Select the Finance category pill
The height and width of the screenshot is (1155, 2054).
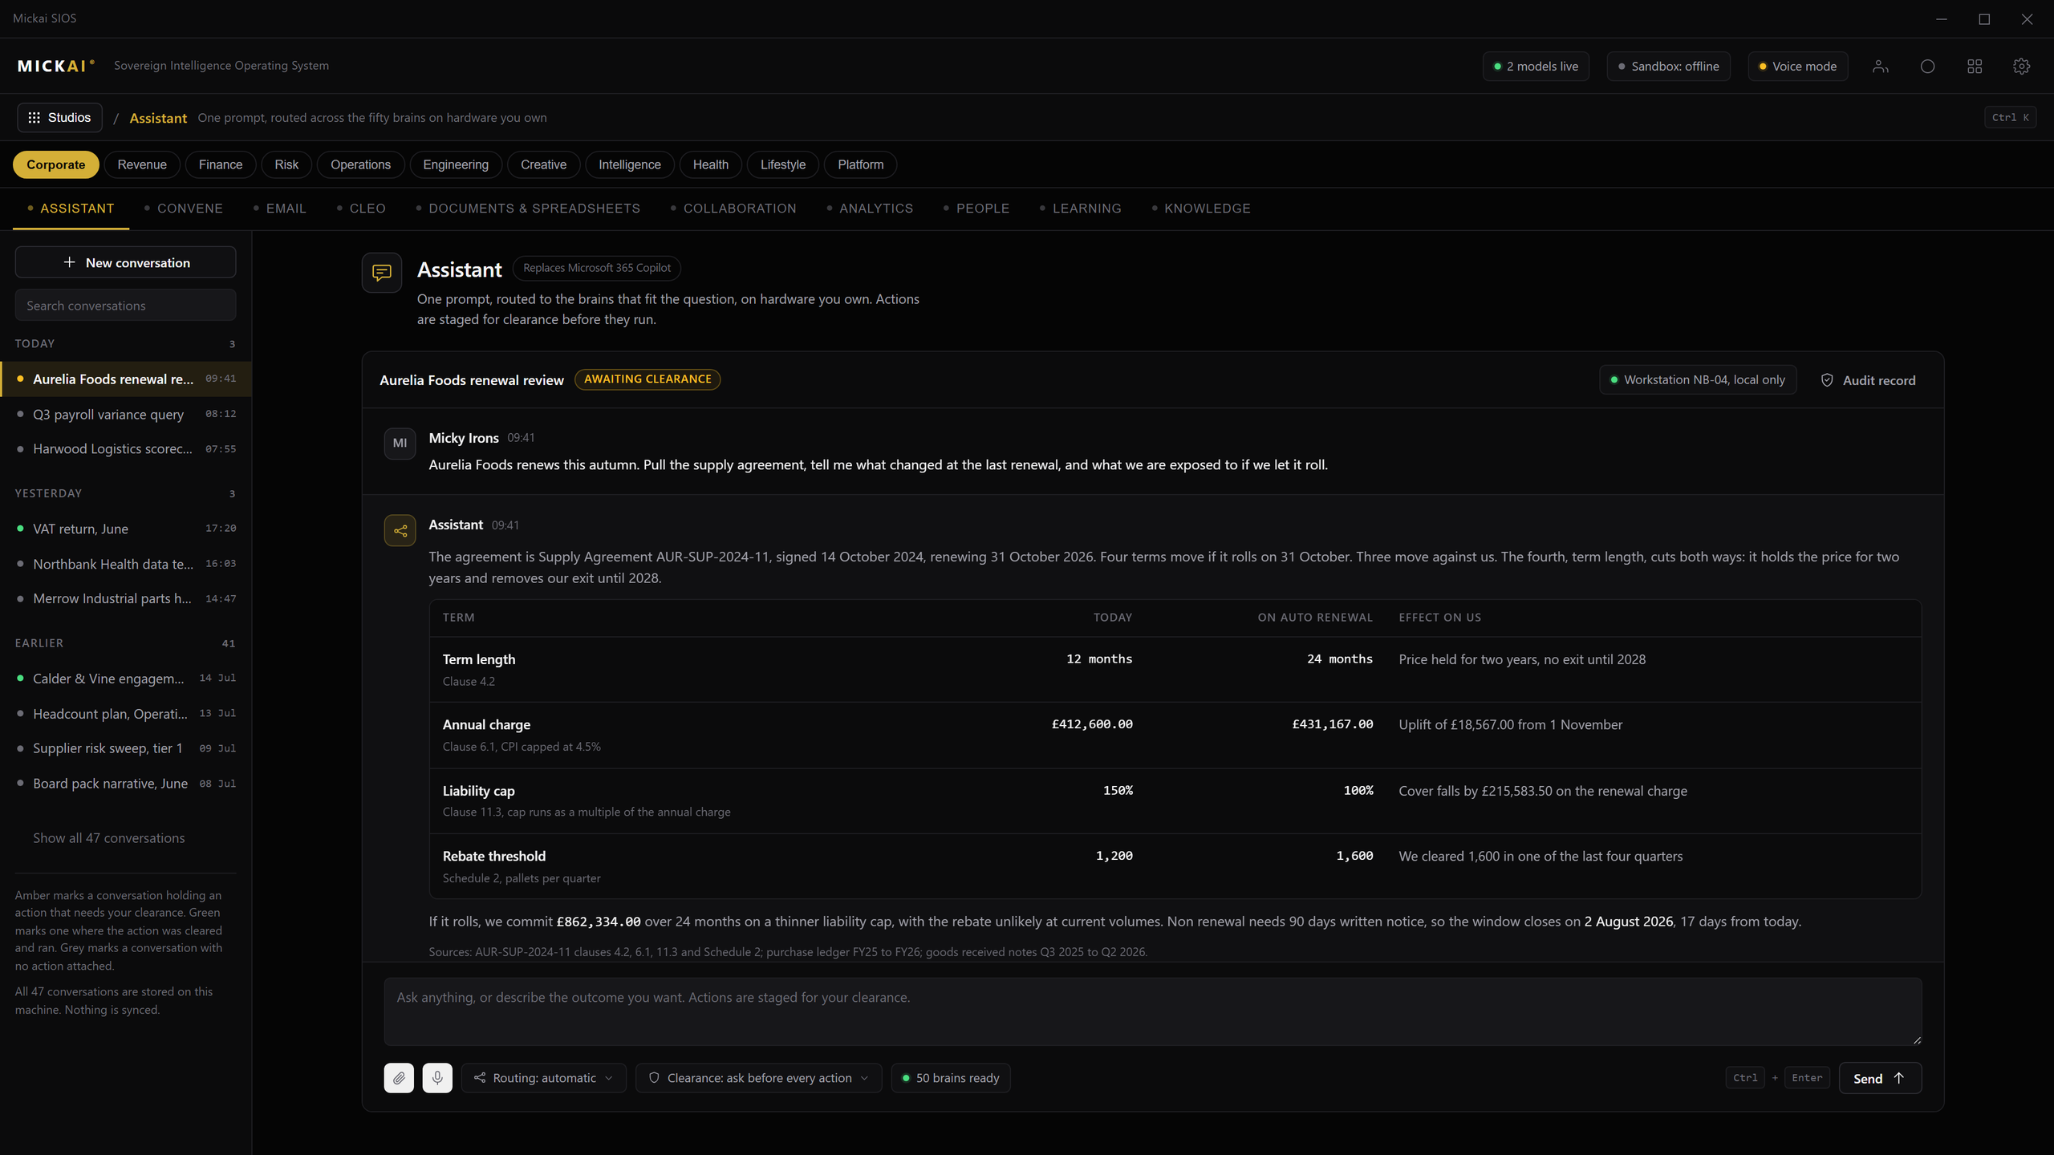coord(221,164)
